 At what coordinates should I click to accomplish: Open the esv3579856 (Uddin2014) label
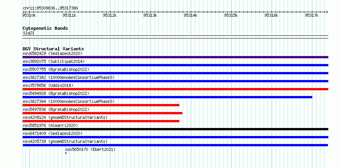(x=48, y=85)
